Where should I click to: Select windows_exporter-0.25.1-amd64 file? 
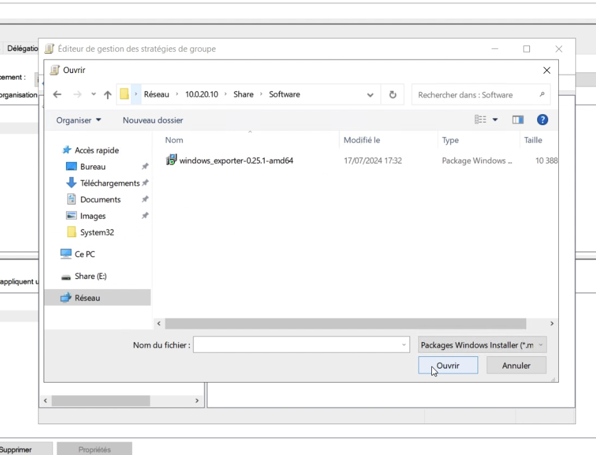(236, 161)
